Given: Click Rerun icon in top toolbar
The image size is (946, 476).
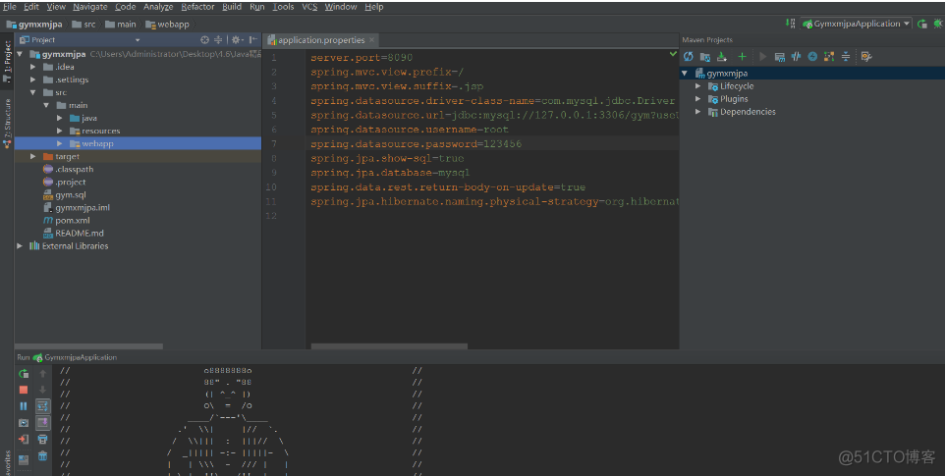Looking at the screenshot, I should pyautogui.click(x=922, y=25).
